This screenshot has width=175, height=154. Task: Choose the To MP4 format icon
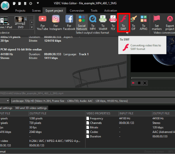coord(93,23)
